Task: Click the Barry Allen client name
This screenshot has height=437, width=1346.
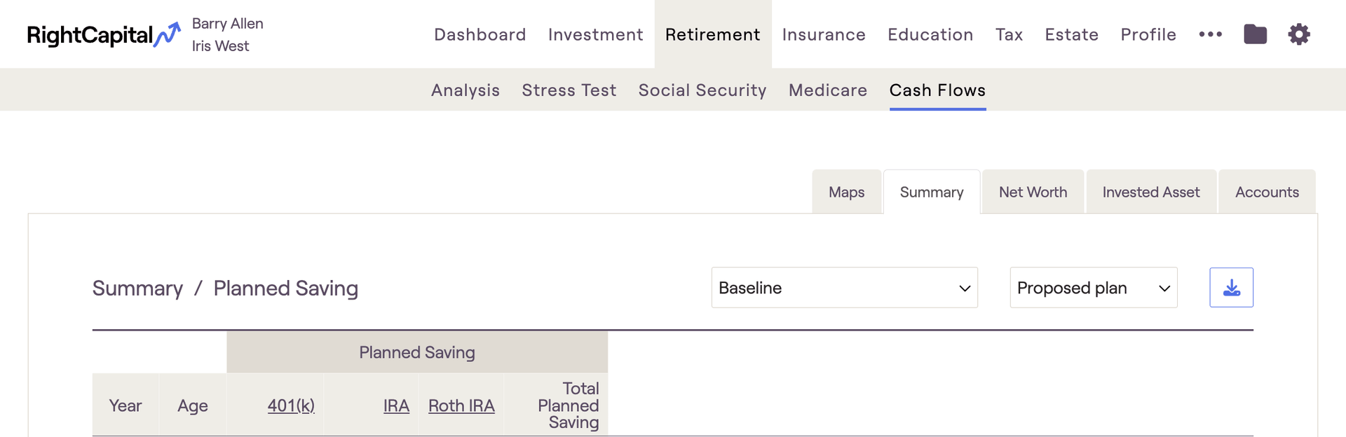Action: (228, 24)
